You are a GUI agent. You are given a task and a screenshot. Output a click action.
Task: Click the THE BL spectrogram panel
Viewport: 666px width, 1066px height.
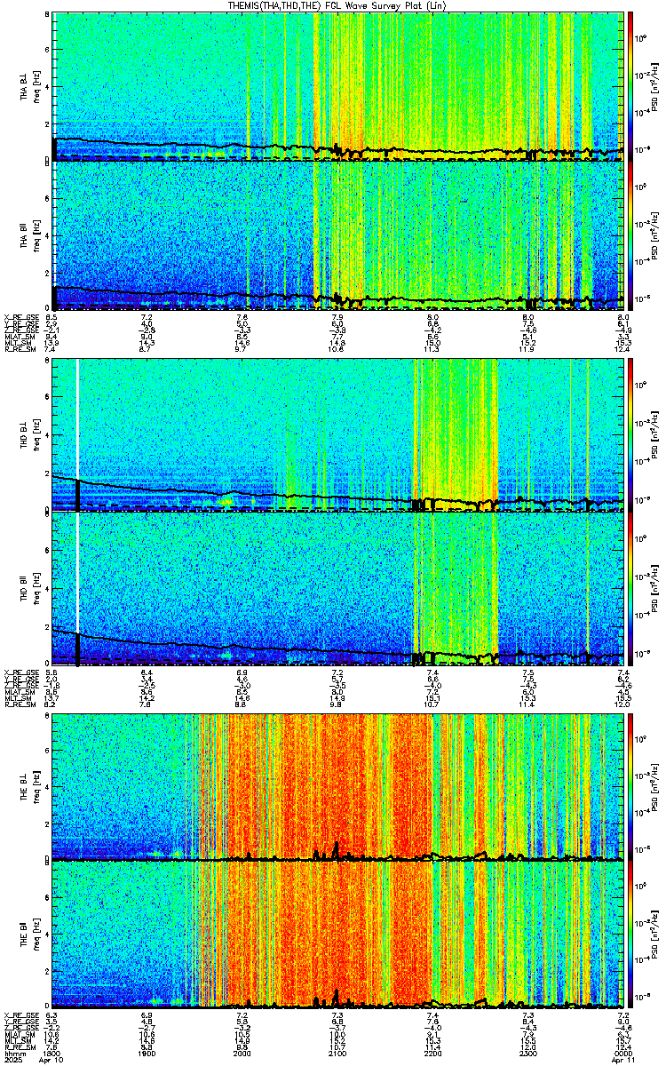point(337,787)
